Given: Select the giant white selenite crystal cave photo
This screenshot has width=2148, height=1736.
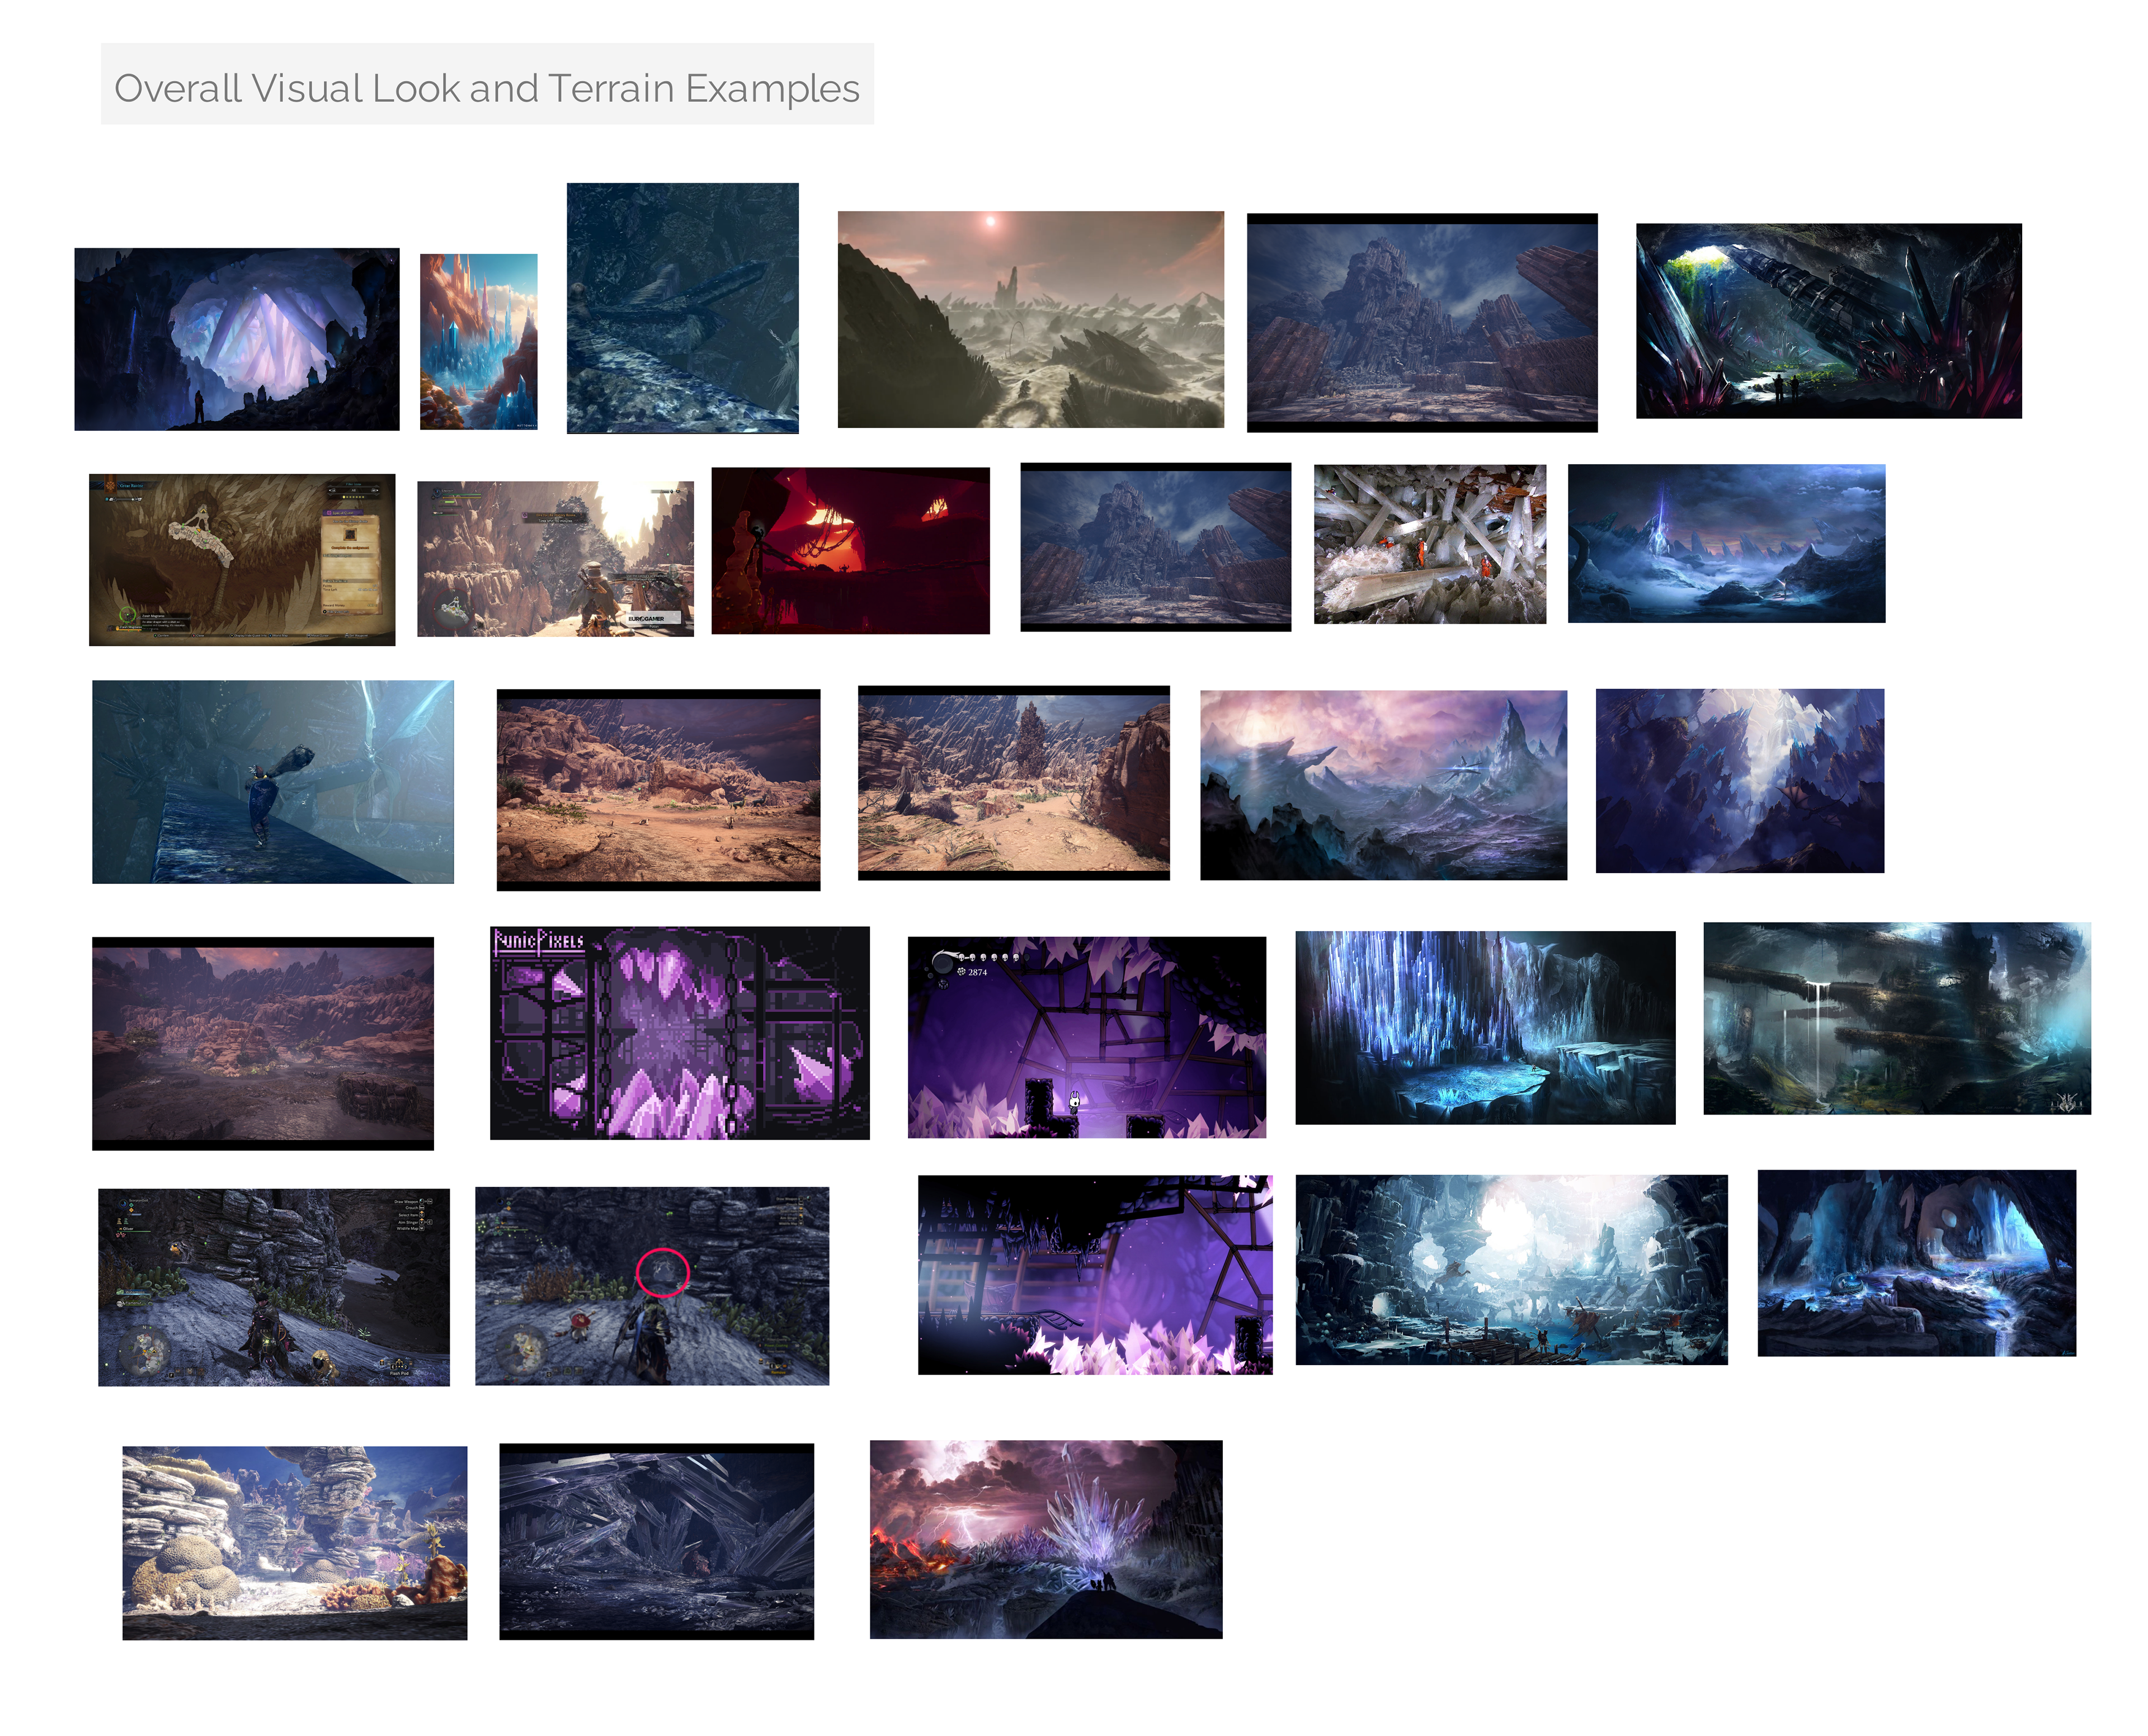Looking at the screenshot, I should pos(1429,544).
